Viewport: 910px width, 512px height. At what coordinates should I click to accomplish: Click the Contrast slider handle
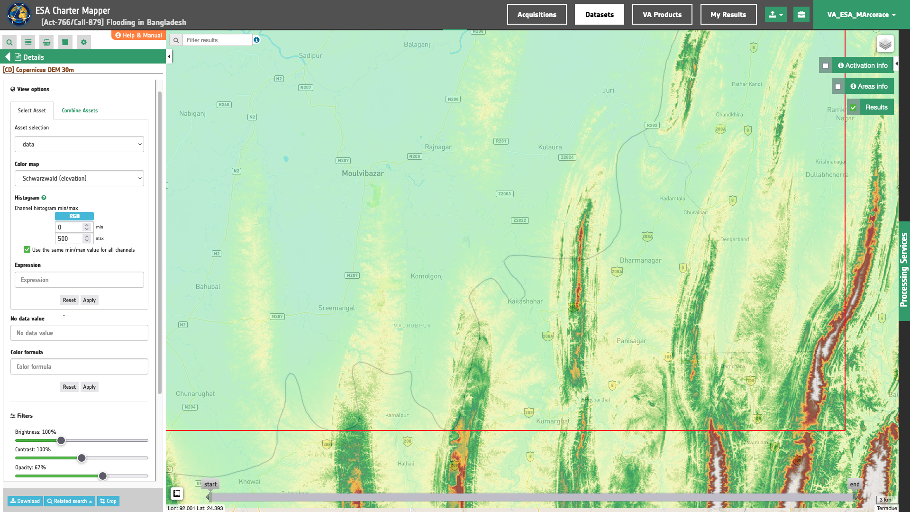point(82,458)
